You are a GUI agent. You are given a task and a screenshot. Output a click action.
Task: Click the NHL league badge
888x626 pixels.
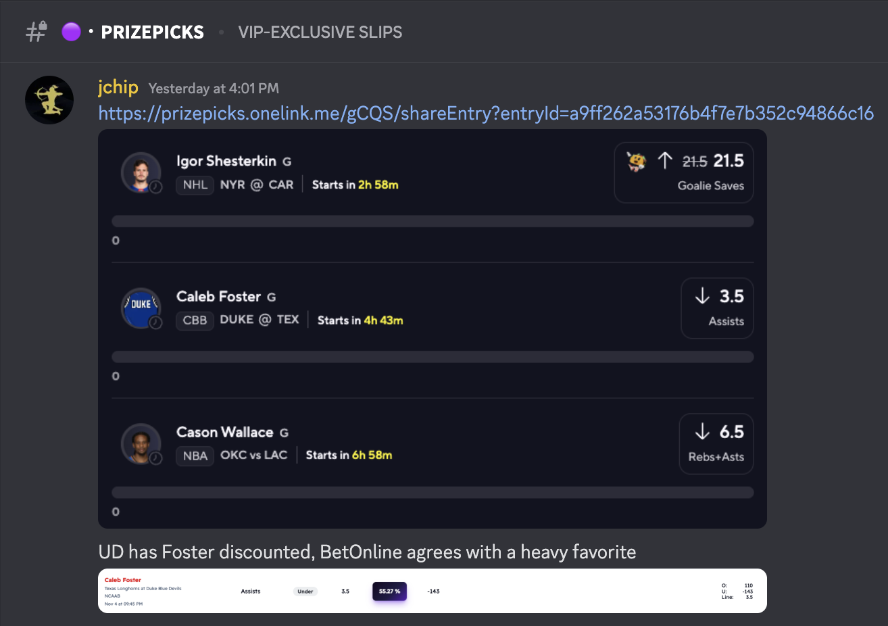click(x=195, y=185)
